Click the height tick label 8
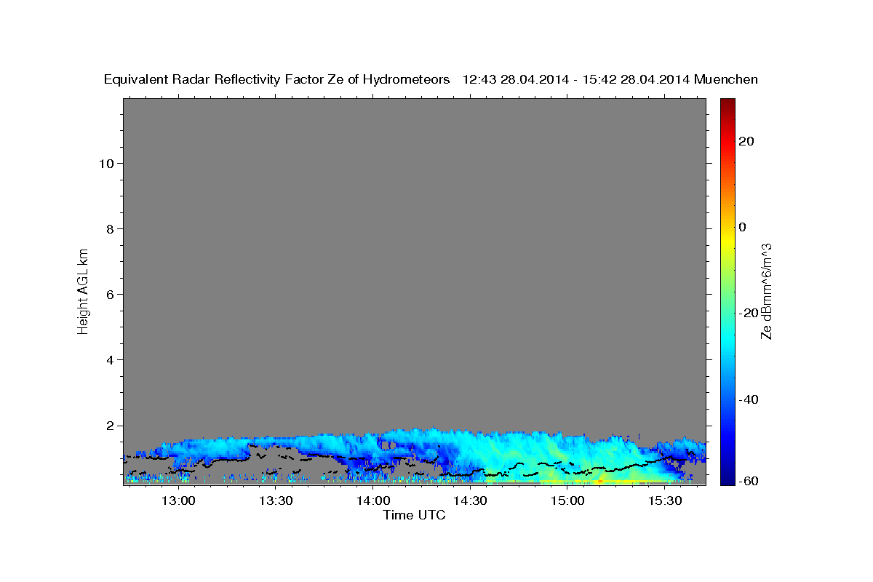This screenshot has width=873, height=582. (x=111, y=228)
